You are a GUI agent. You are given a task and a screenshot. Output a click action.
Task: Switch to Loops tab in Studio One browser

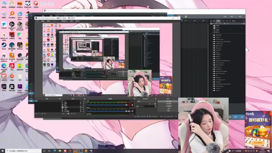click(223, 21)
